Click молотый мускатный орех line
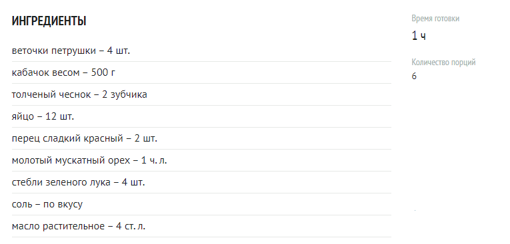The width and height of the screenshot is (510, 244). 201,160
